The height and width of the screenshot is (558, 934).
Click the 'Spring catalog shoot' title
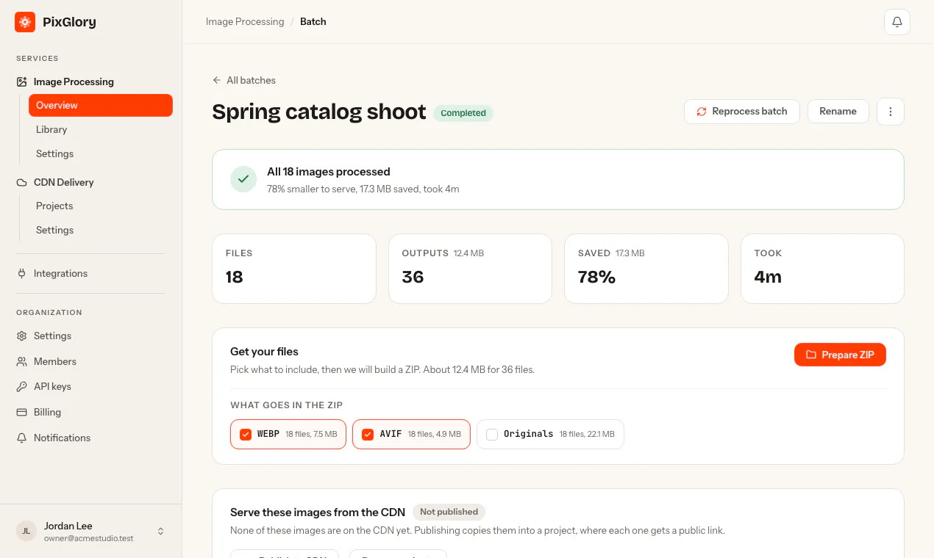319,112
